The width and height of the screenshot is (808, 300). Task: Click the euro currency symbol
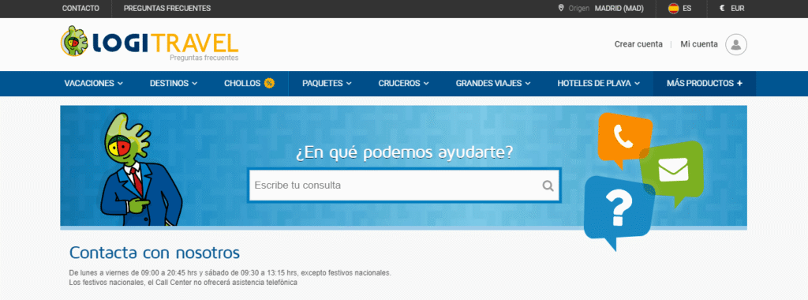pyautogui.click(x=722, y=8)
